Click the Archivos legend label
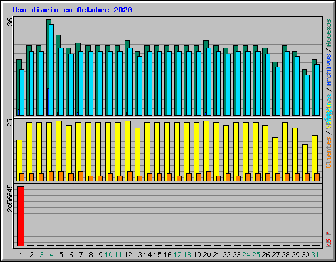 329,70
